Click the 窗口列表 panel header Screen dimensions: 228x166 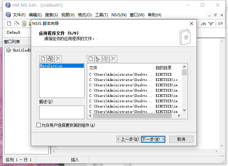(x=17, y=42)
